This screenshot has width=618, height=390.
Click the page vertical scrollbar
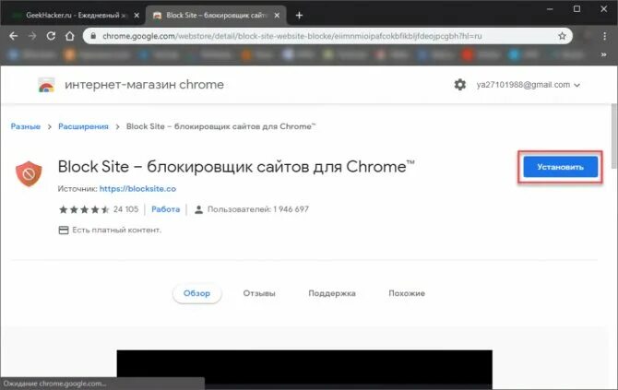point(614,136)
